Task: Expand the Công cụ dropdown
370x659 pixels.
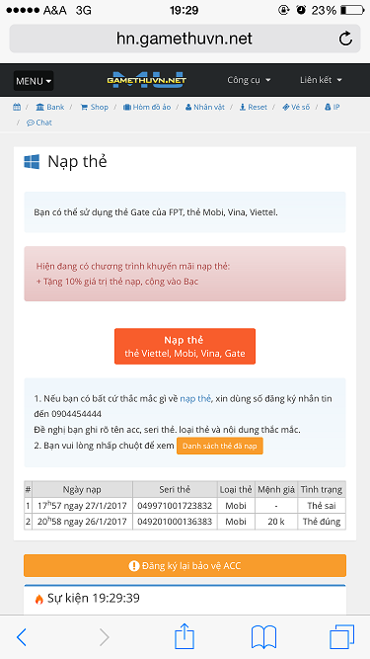Action: tap(249, 80)
